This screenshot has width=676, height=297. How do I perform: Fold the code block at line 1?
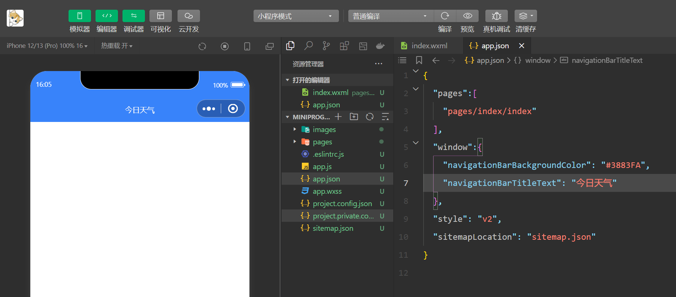416,71
